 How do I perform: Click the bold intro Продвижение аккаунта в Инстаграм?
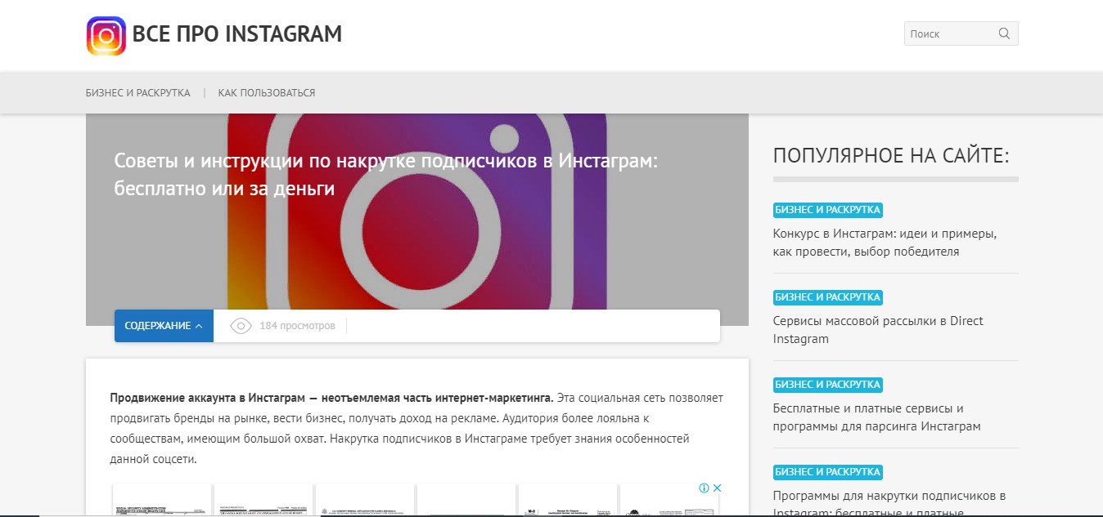click(331, 398)
